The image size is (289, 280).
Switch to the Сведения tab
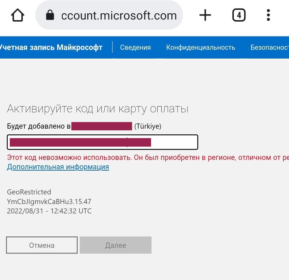(135, 48)
